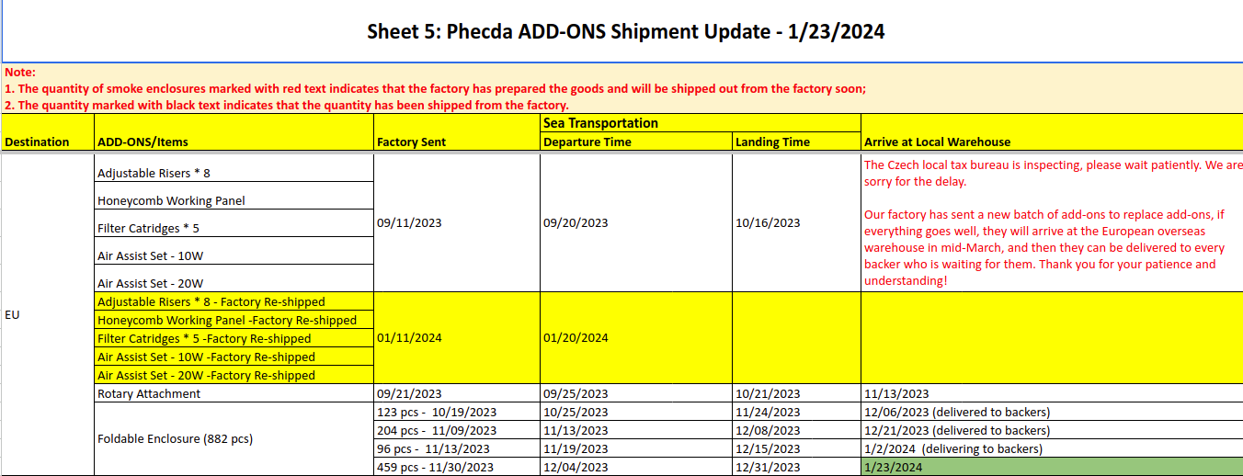Select the Honeycomb Working Panel cell
This screenshot has width=1243, height=476.
[x=234, y=196]
